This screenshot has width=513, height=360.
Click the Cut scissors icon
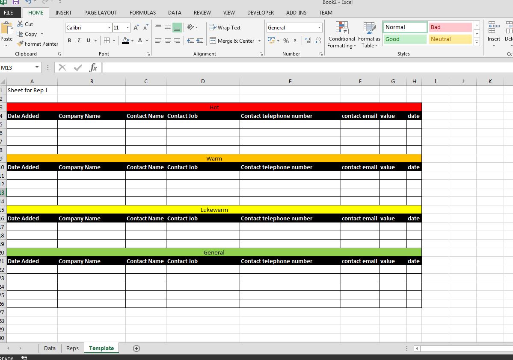coord(20,24)
